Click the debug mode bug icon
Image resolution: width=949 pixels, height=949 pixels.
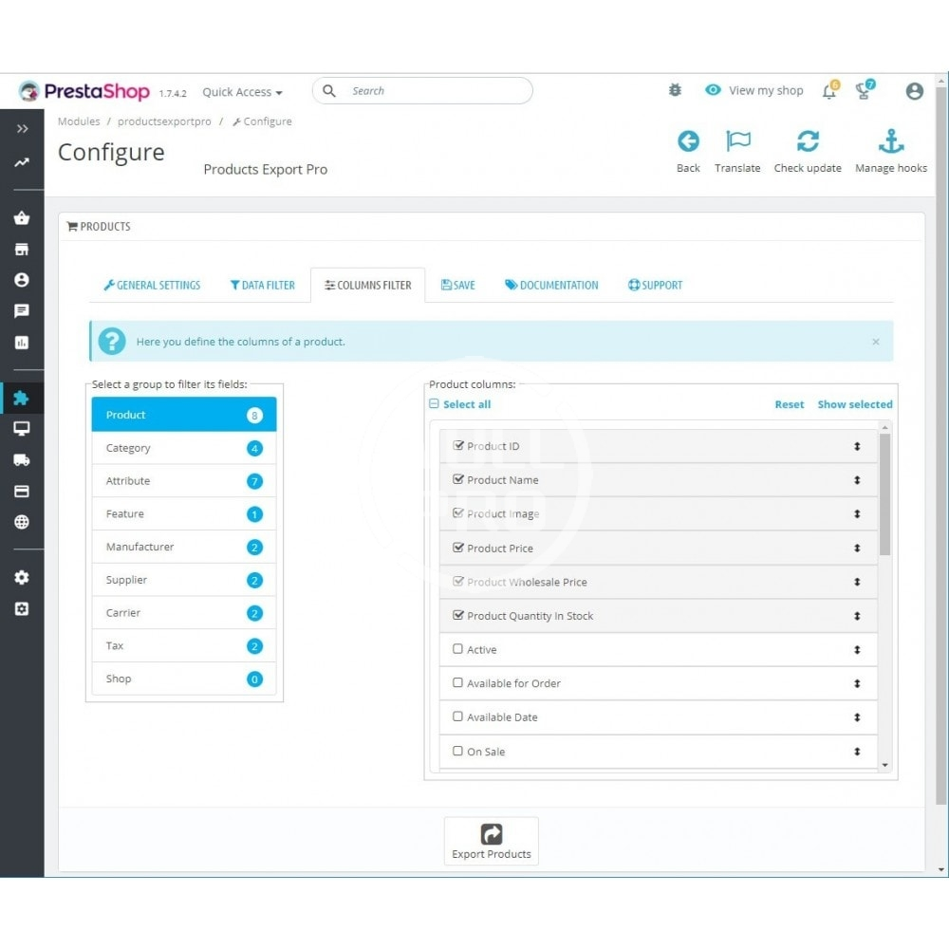pyautogui.click(x=675, y=90)
